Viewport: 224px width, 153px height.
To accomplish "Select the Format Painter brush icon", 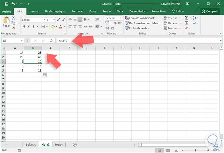I will (14, 28).
